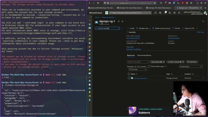Open Quickstart Center rocket icon in sidebar
208x117 pixels.
pyautogui.click(x=90, y=47)
